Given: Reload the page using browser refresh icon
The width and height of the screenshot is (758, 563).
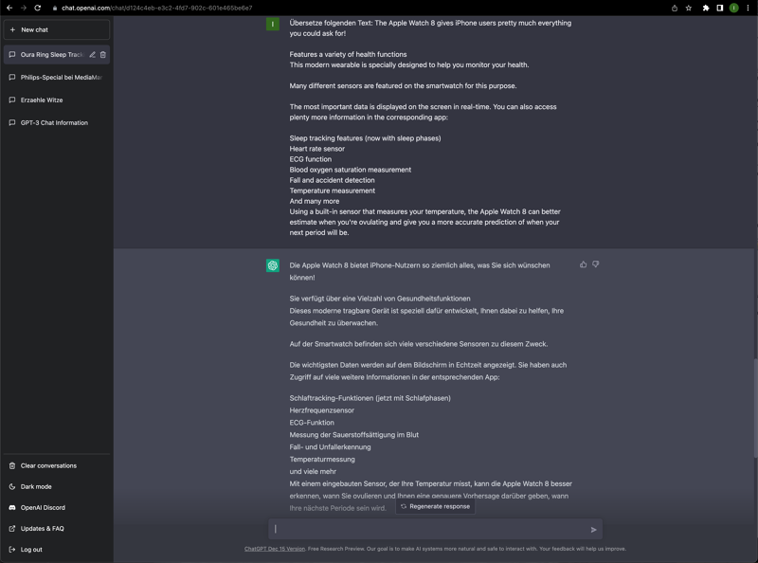Looking at the screenshot, I should [x=38, y=8].
